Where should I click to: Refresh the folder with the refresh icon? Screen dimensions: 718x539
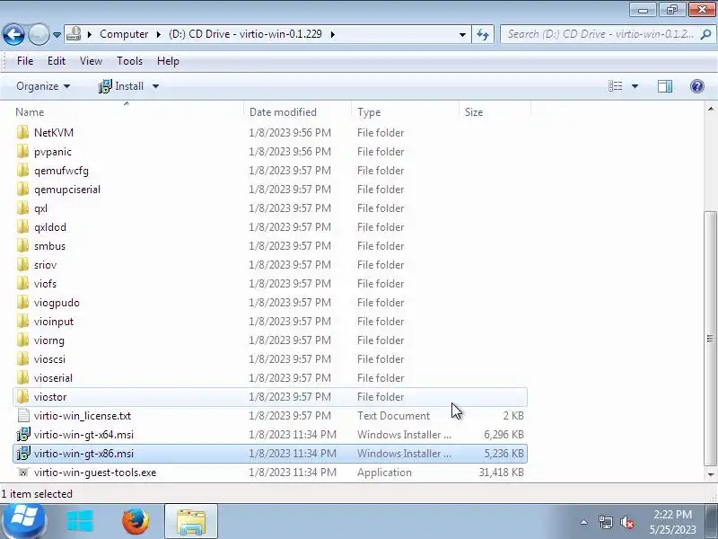(483, 34)
